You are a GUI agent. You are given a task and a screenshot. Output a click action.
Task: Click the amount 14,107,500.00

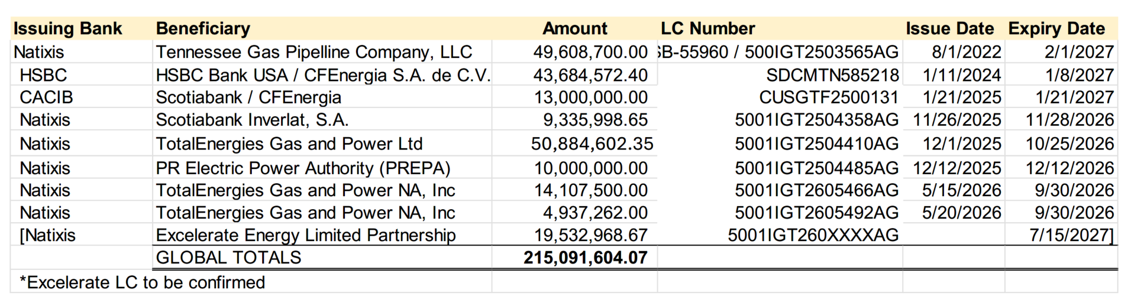[590, 190]
